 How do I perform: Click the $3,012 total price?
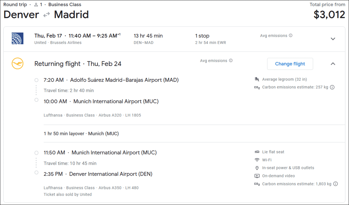(329, 15)
